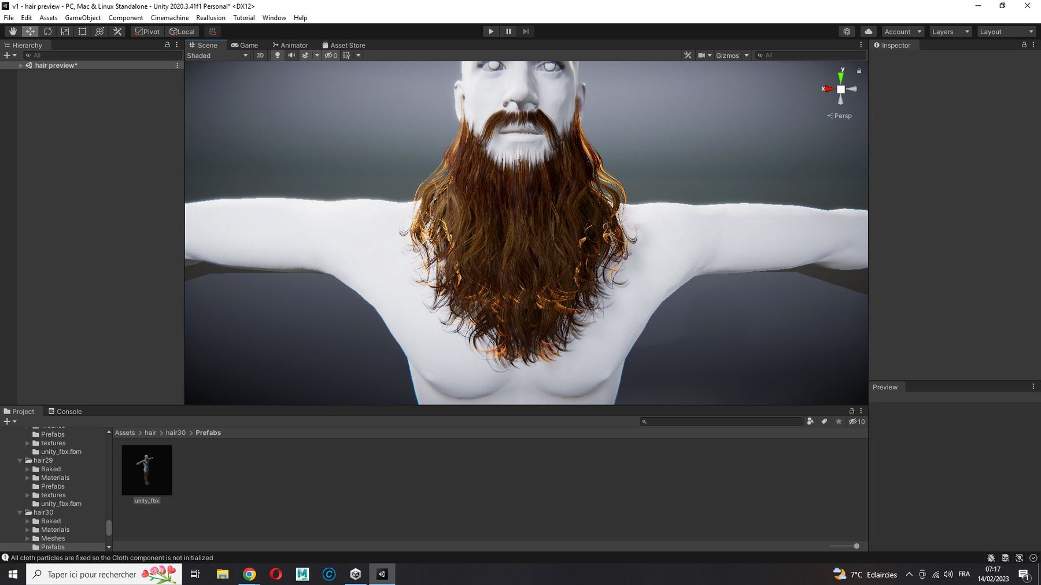Lock the Inspector panel
Image resolution: width=1041 pixels, height=585 pixels.
click(1024, 44)
